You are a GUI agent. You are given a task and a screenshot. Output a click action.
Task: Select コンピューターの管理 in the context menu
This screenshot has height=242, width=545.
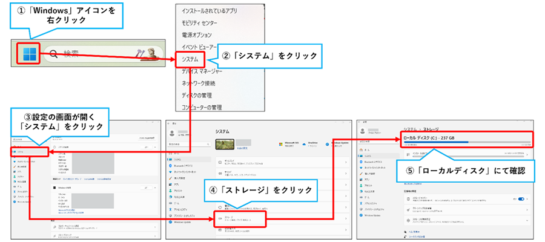pos(202,107)
